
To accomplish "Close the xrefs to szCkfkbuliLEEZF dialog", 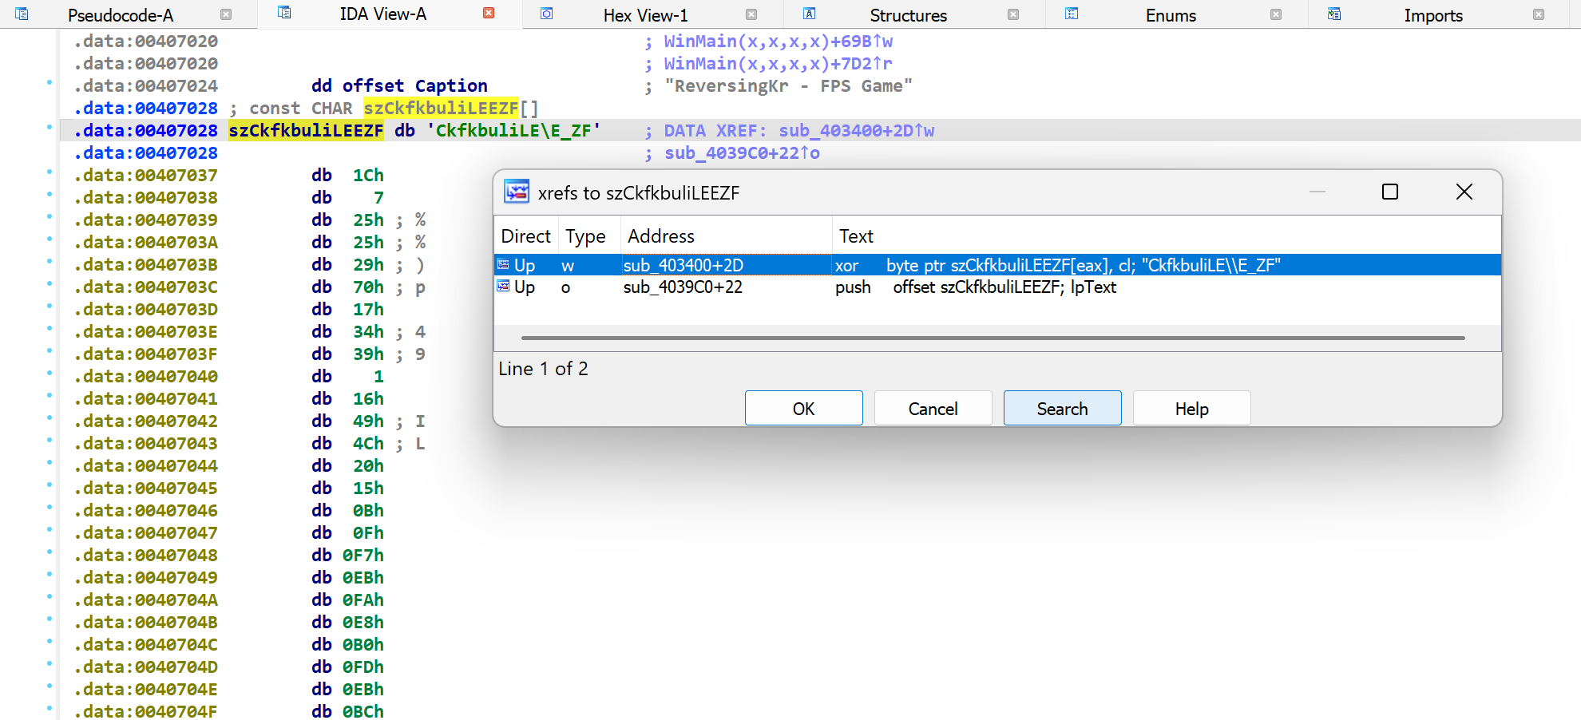I will 1464,192.
